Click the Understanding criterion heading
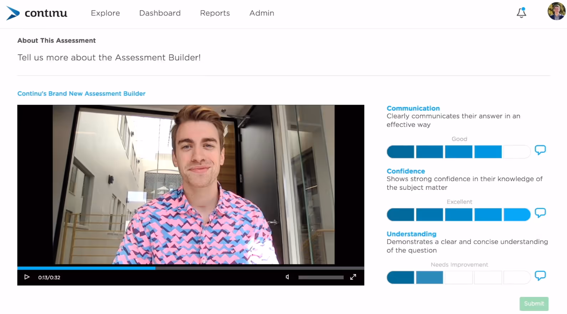This screenshot has height=314, width=567. [x=411, y=234]
